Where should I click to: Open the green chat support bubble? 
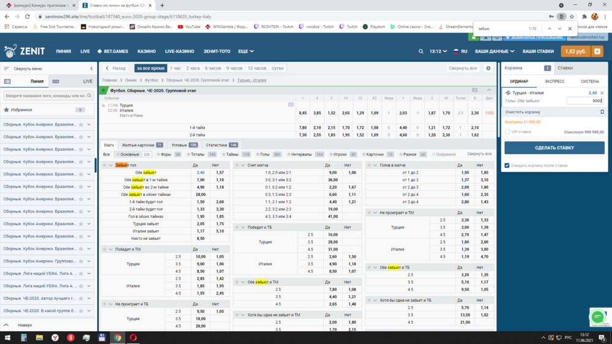click(597, 316)
